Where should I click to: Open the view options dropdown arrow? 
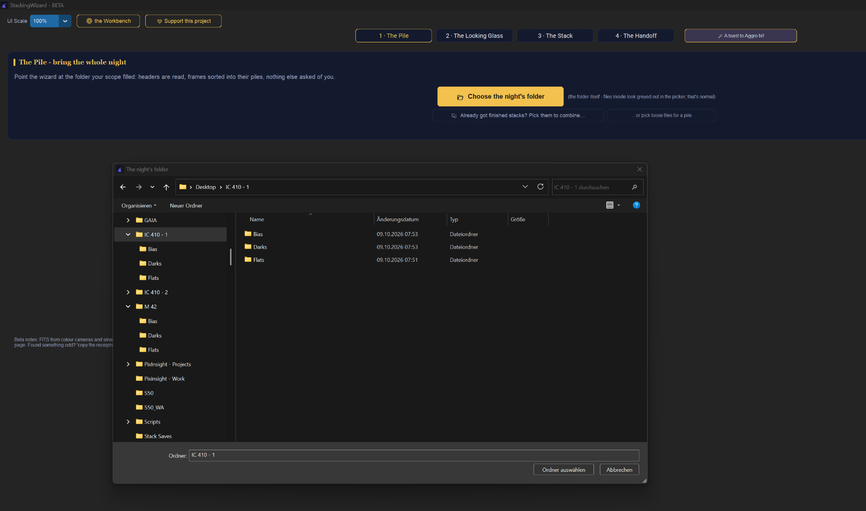(619, 205)
